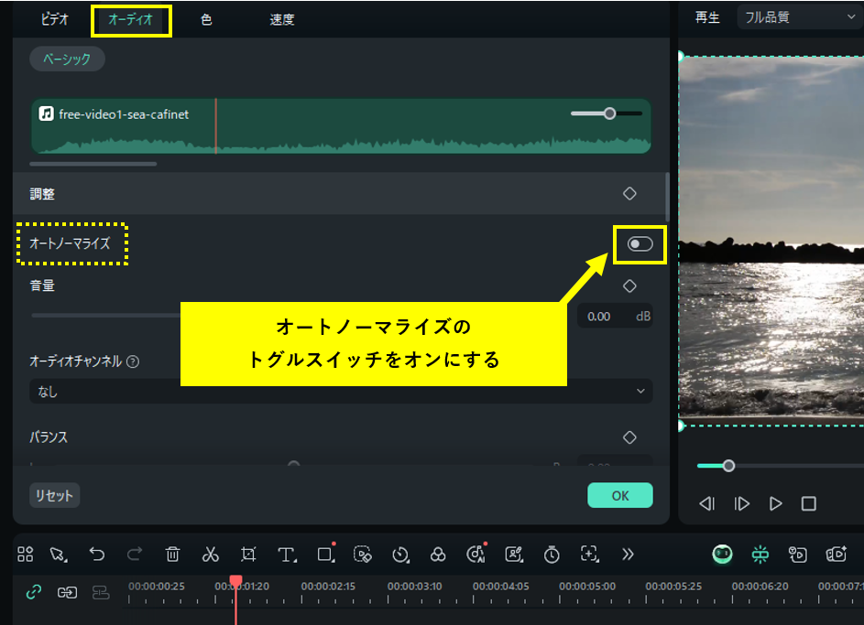The height and width of the screenshot is (625, 864).
Task: Open the ビデオ tab
Action: [54, 18]
